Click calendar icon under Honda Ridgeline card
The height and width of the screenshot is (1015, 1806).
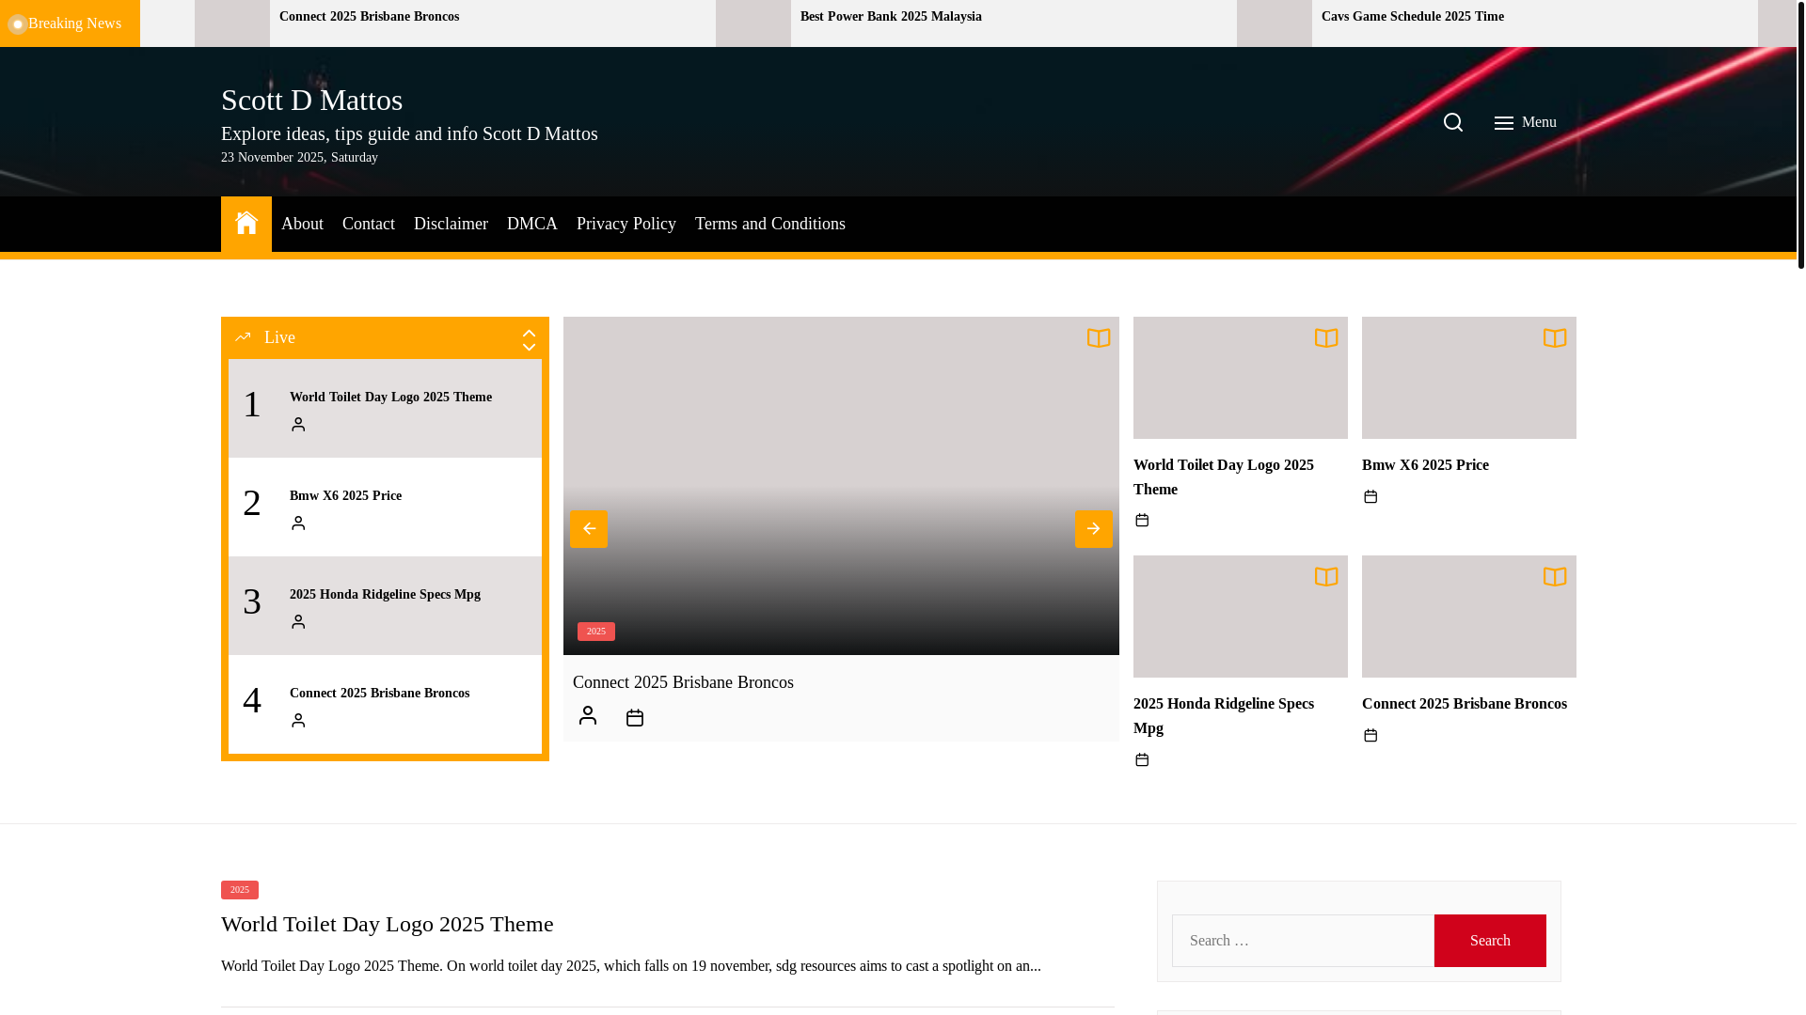click(1142, 759)
